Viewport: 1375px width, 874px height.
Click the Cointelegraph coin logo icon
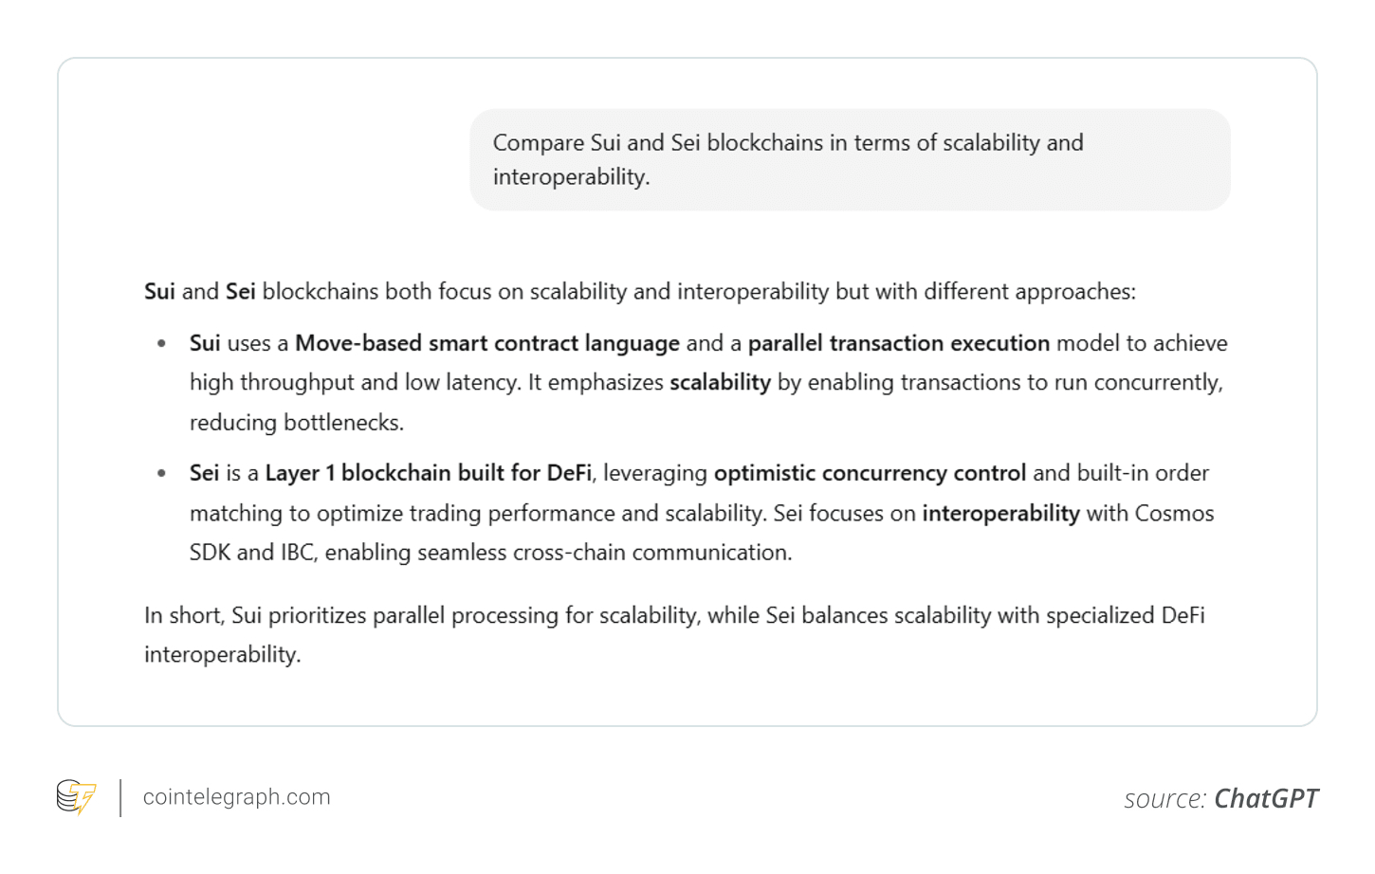(76, 797)
